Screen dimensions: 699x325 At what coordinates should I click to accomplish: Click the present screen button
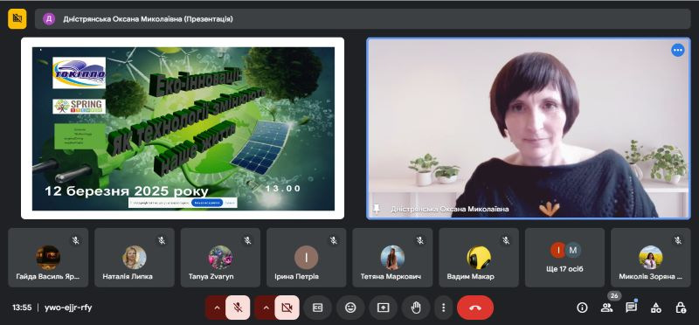pos(383,308)
